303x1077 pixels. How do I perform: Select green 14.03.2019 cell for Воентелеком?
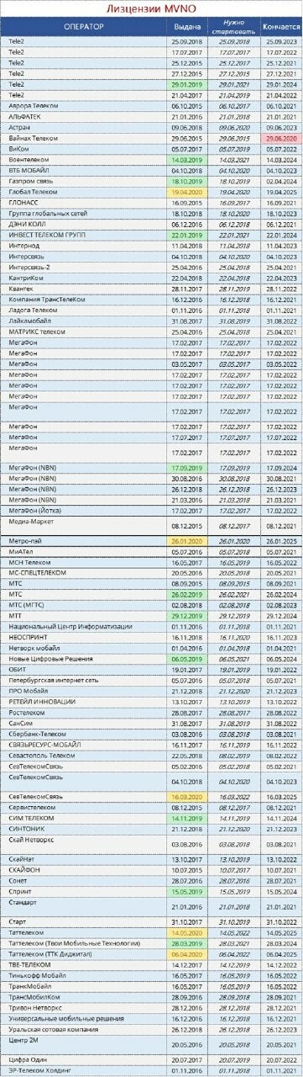[x=186, y=159]
